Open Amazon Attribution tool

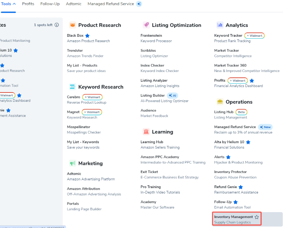click(94, 191)
